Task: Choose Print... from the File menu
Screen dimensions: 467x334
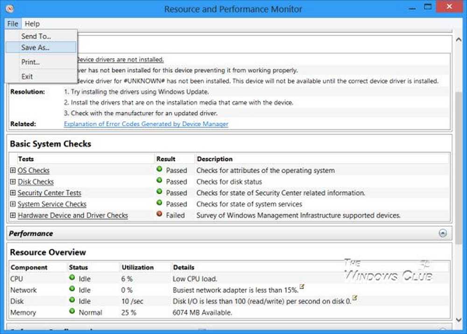Action: pyautogui.click(x=41, y=62)
